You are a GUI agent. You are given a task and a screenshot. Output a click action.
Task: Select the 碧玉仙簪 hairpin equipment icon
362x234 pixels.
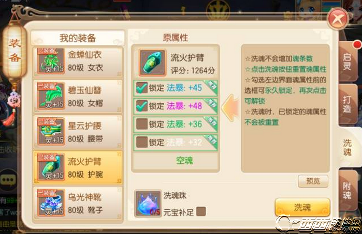pos(51,96)
